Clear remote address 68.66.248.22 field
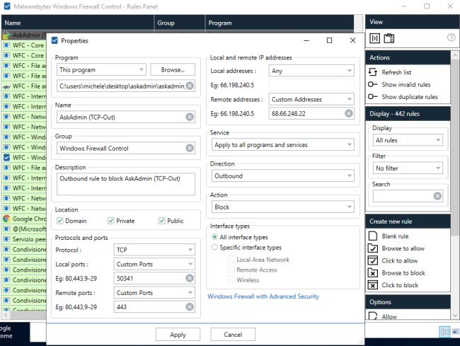Screen dimensions: 460x346 click(349, 113)
